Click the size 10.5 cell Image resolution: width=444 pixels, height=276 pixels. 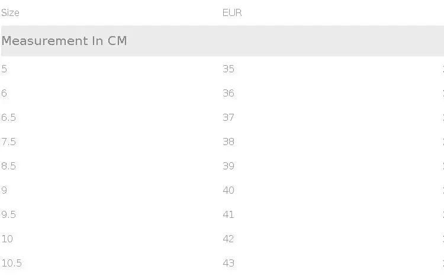click(11, 263)
